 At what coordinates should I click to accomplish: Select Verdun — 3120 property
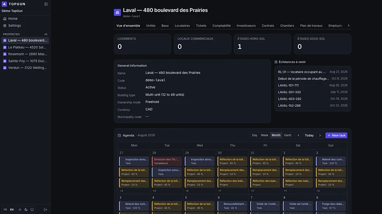(25, 68)
